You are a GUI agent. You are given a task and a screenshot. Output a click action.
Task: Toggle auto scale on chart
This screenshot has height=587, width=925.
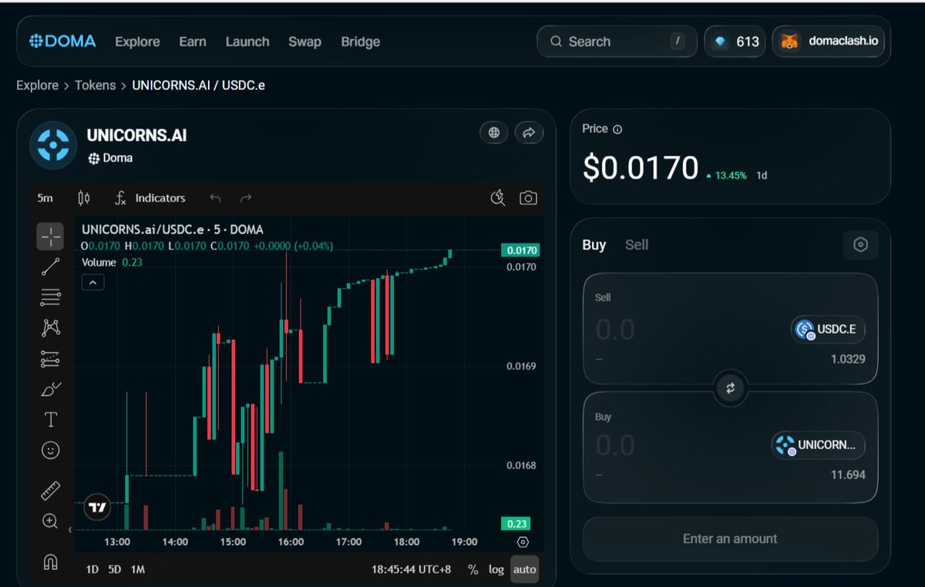524,569
